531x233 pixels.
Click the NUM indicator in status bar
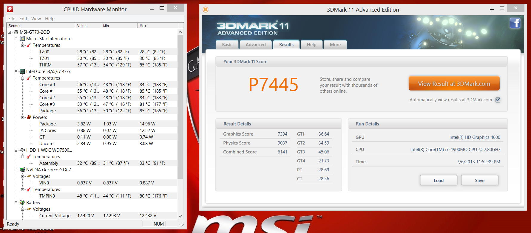point(159,224)
